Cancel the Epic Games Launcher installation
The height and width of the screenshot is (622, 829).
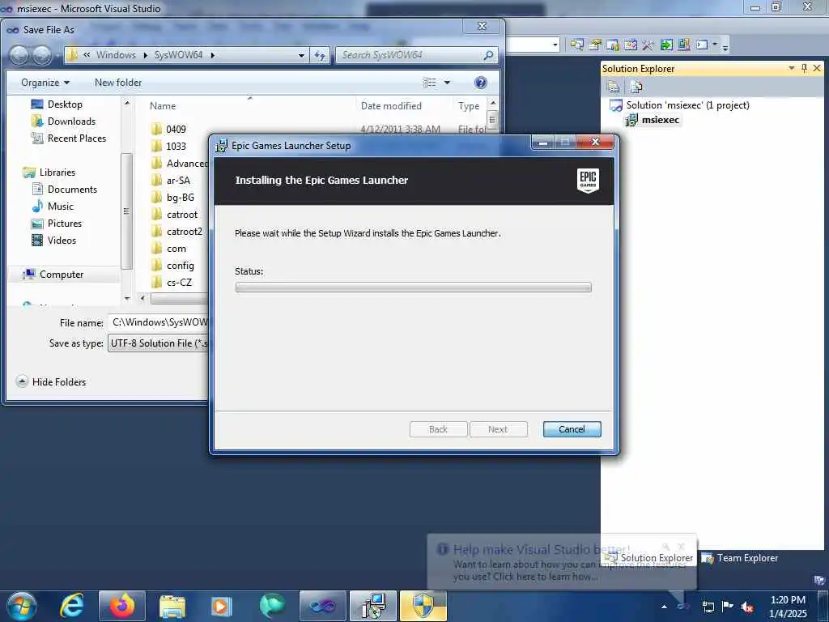click(x=572, y=429)
